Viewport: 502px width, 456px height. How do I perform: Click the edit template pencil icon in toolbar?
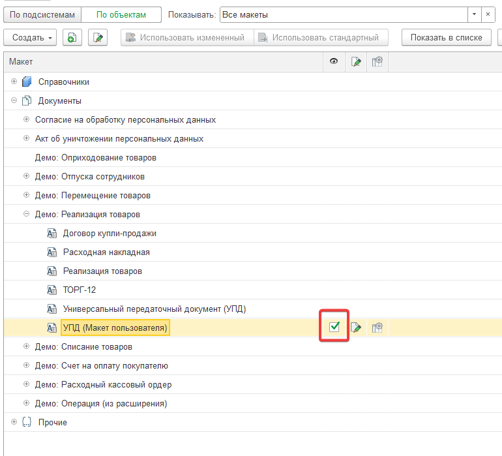[98, 38]
